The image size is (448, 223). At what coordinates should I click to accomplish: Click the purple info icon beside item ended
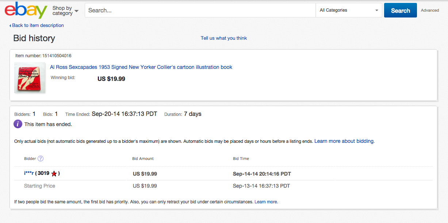[18, 124]
